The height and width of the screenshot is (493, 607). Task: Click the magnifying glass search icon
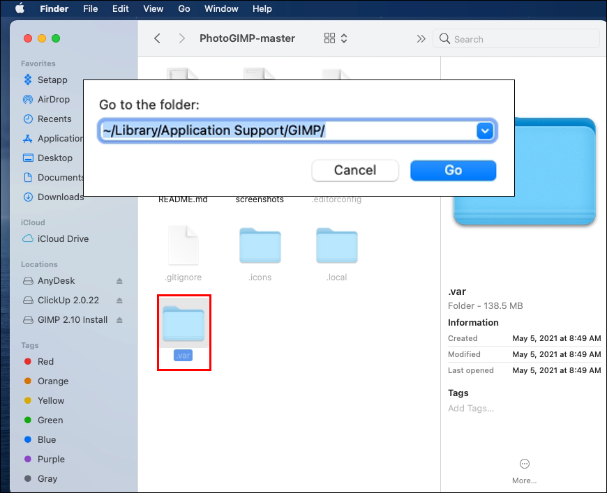444,38
